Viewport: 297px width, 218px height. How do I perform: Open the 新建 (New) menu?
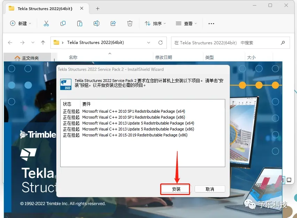tap(21, 23)
